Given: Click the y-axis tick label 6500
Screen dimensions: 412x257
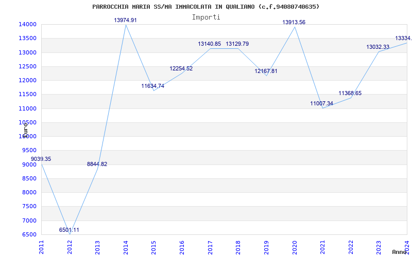Looking at the screenshot, I should (29, 235).
